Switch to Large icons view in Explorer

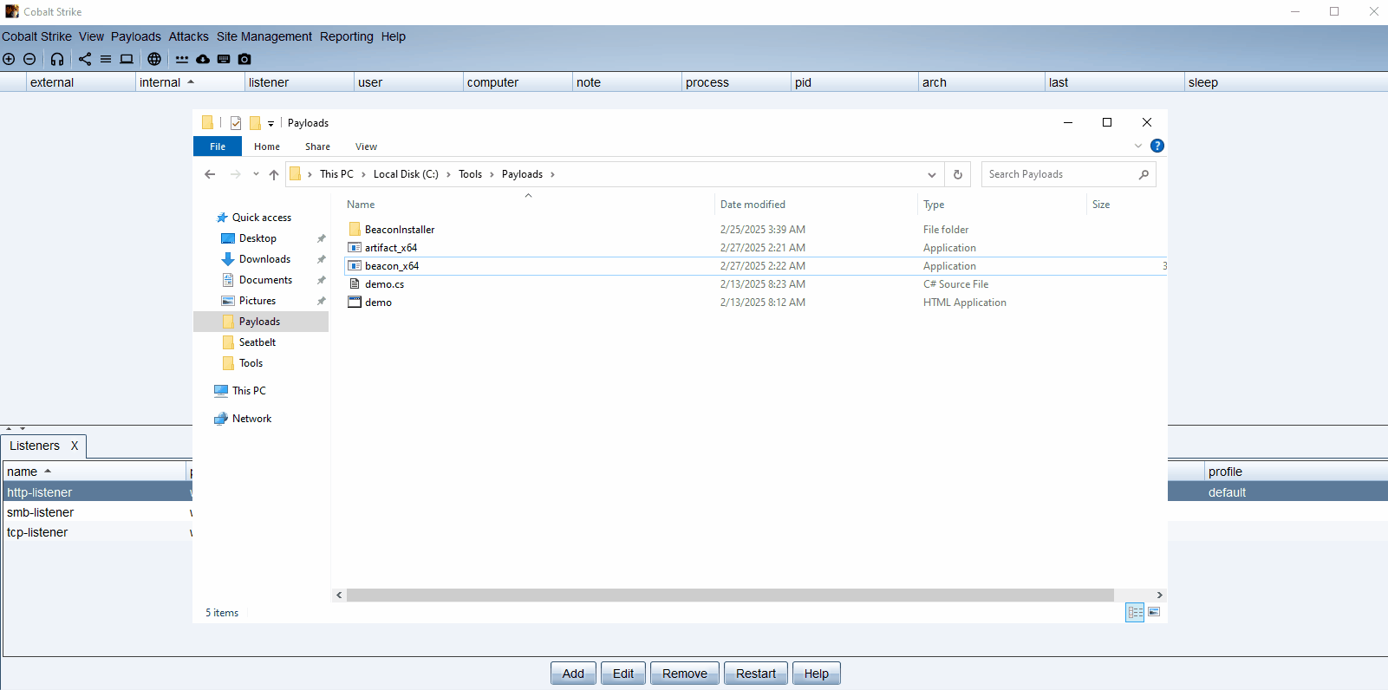pos(1154,612)
